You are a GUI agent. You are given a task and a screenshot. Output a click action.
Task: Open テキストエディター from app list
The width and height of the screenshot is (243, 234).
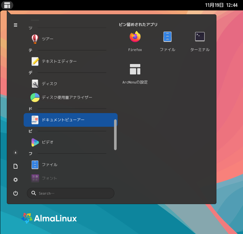coord(71,61)
